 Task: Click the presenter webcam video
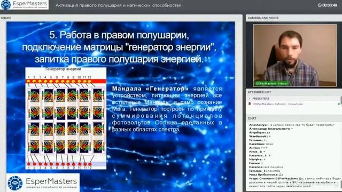tap(294, 55)
